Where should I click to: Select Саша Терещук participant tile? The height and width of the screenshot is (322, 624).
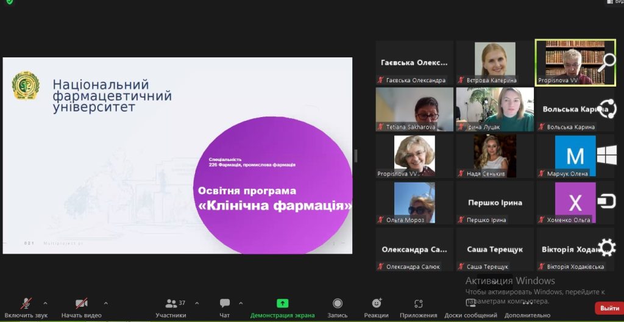[x=495, y=249]
